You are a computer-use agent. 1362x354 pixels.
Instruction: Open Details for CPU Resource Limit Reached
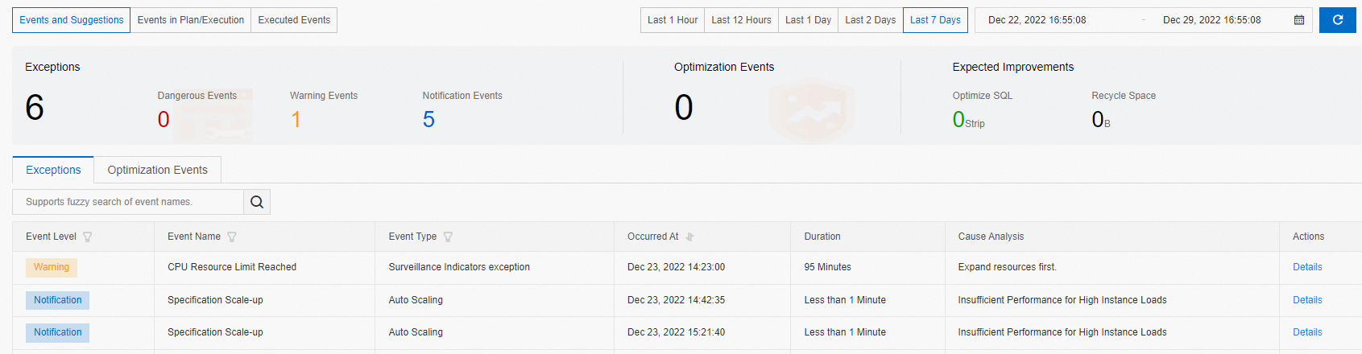click(x=1307, y=267)
